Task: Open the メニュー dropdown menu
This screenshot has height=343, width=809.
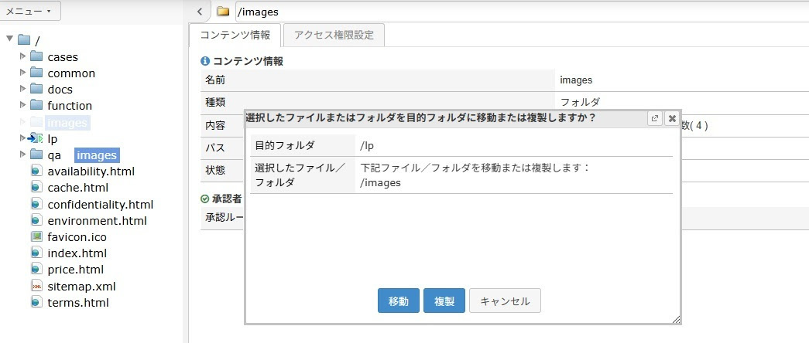Action: [29, 12]
